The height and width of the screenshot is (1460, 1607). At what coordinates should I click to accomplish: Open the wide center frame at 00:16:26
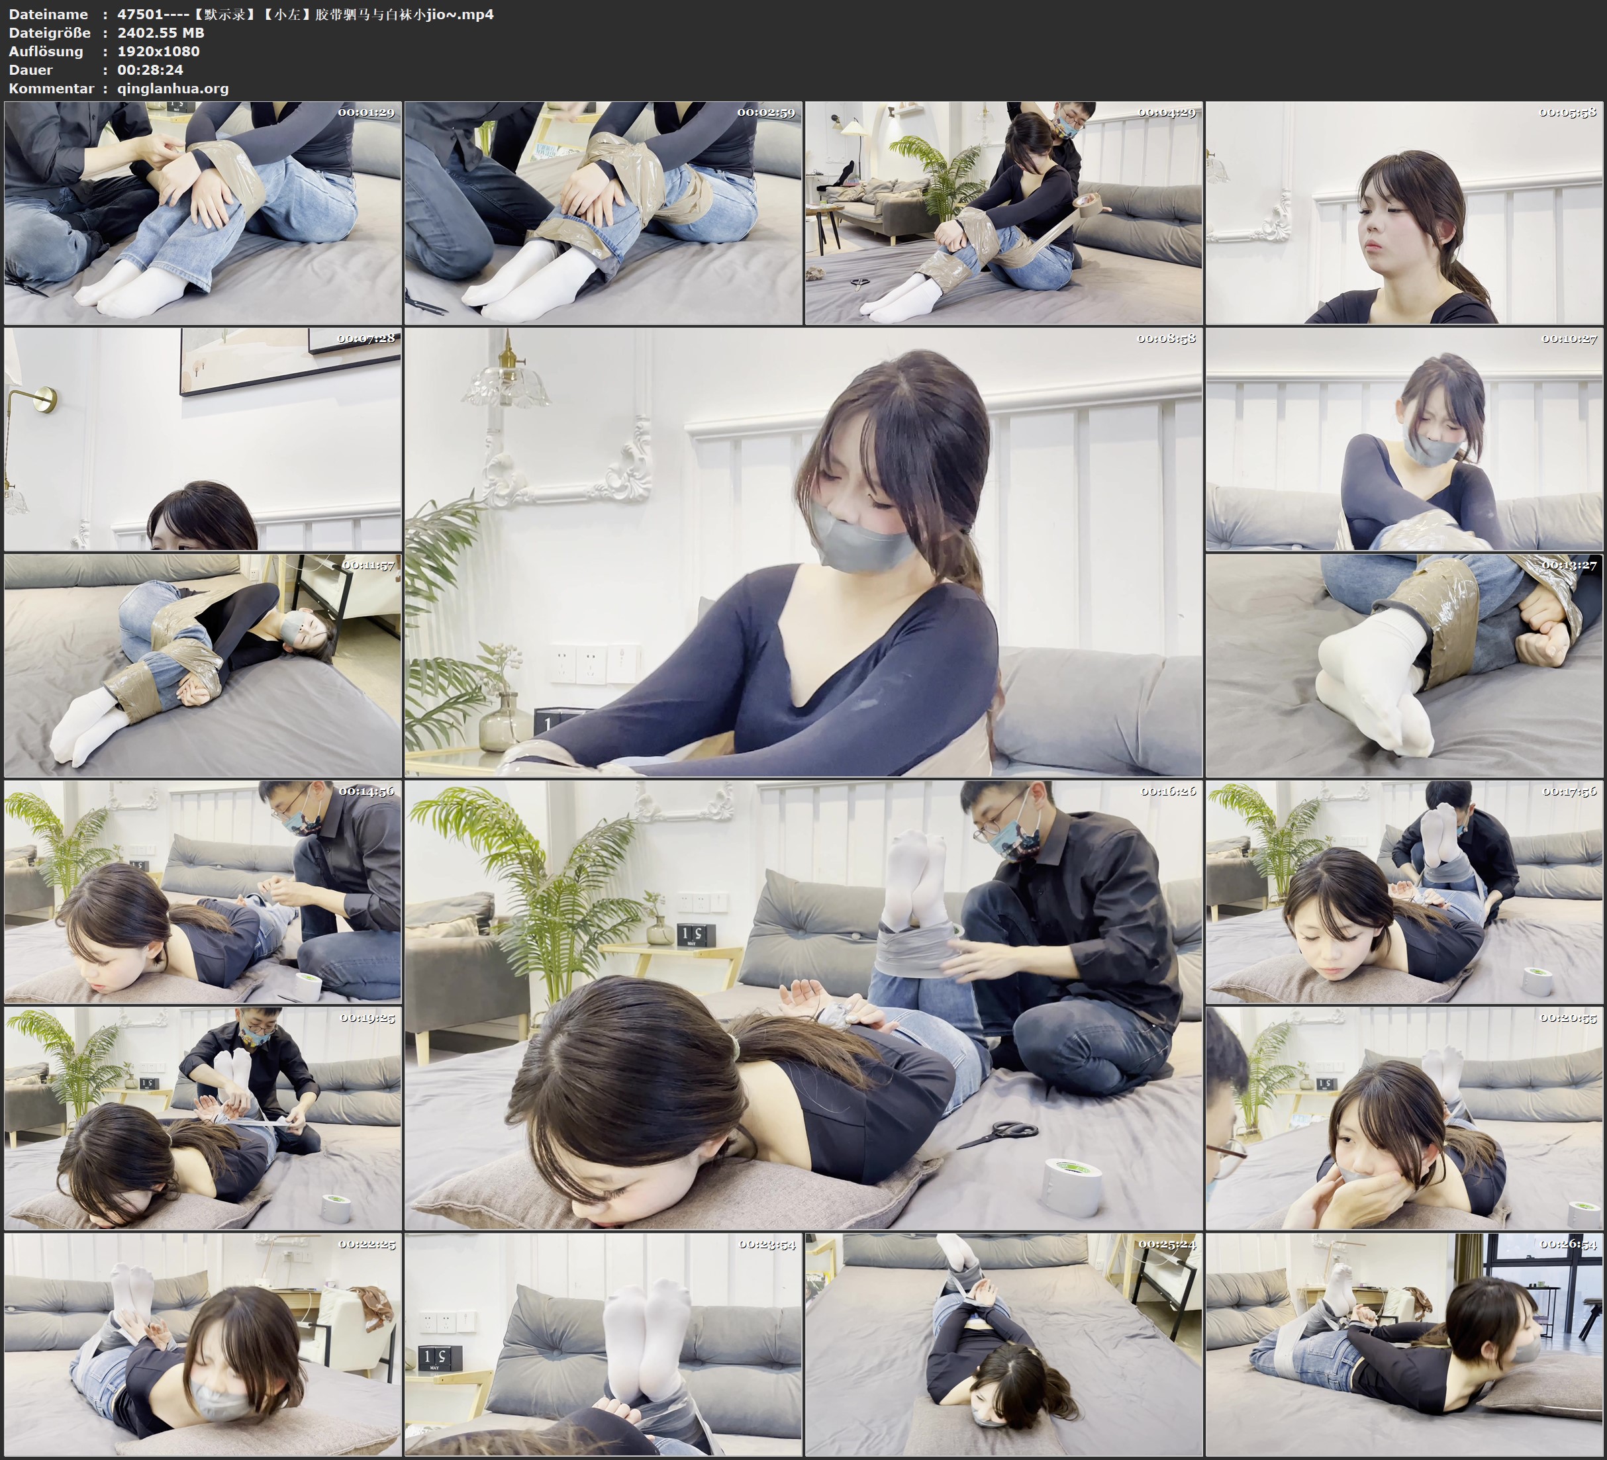coord(805,996)
